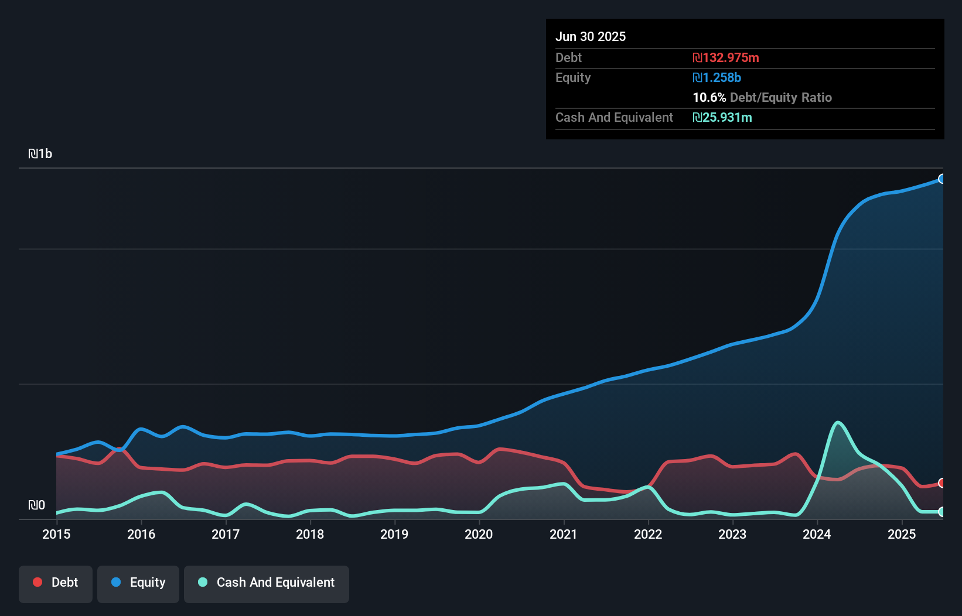The image size is (962, 616).
Task: Click the ₪0 y-axis label
Action: (x=36, y=505)
